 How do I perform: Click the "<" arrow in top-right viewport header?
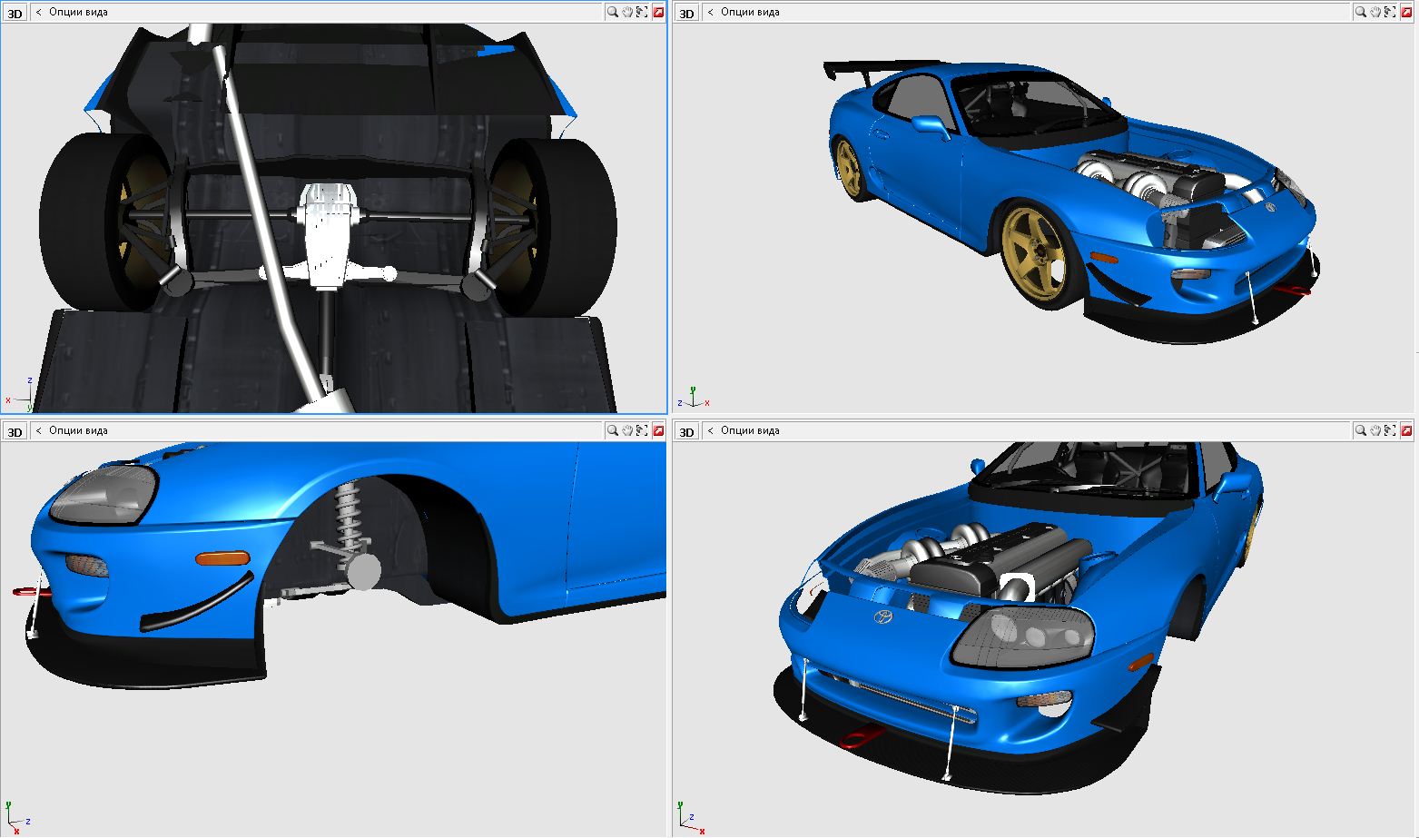(710, 13)
